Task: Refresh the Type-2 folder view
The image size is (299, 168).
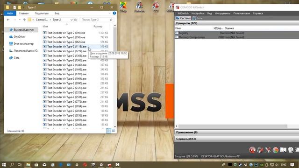Action: tap(75, 20)
